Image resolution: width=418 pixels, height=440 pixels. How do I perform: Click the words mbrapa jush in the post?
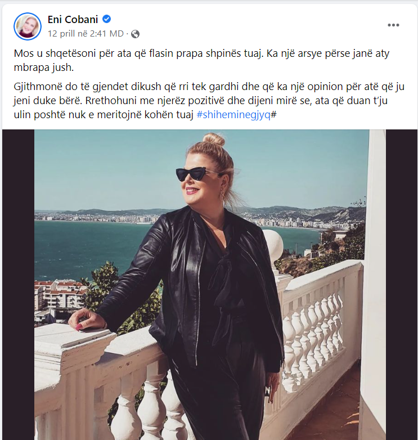pos(44,68)
